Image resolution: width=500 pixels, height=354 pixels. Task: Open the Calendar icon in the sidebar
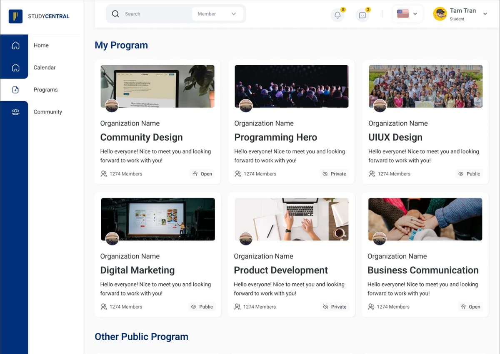(x=15, y=67)
